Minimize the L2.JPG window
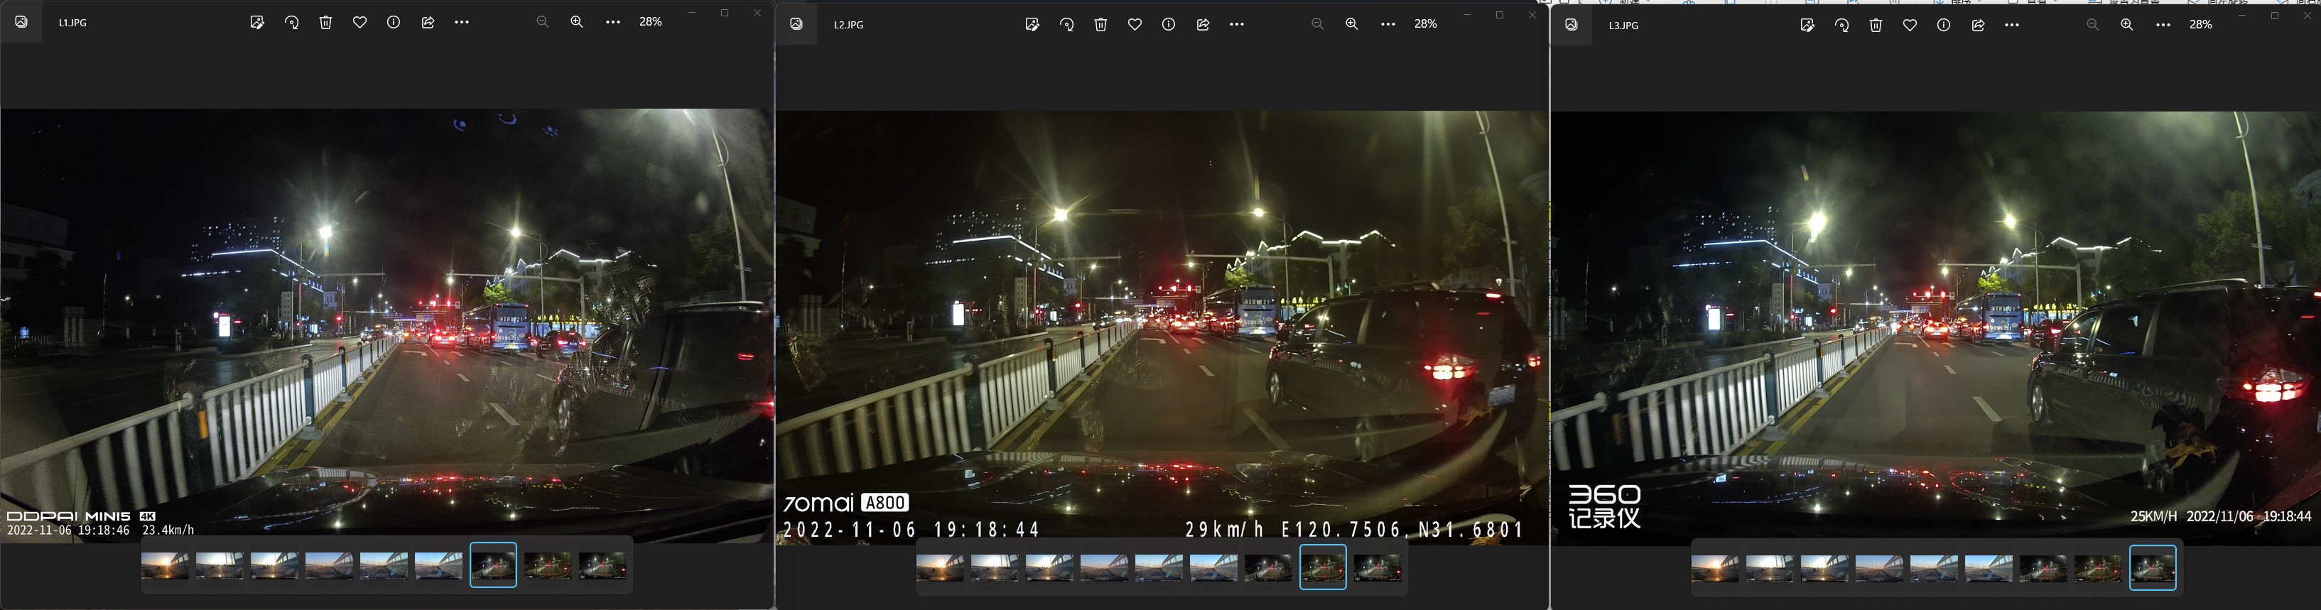Screen dimensions: 2321x610 [x=1467, y=14]
